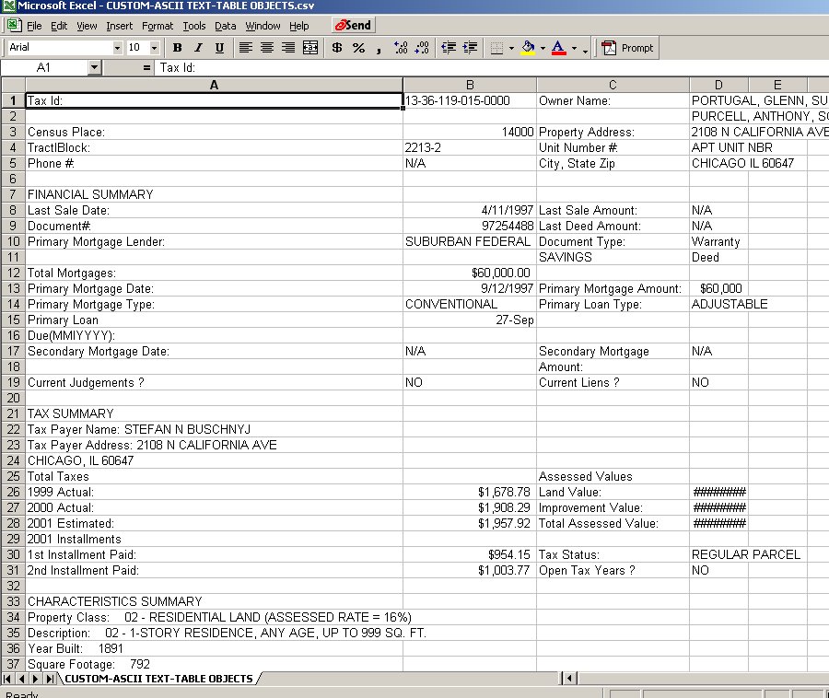Viewport: 829px width, 698px height.
Task: Toggle Bold formatting
Action: pyautogui.click(x=178, y=48)
